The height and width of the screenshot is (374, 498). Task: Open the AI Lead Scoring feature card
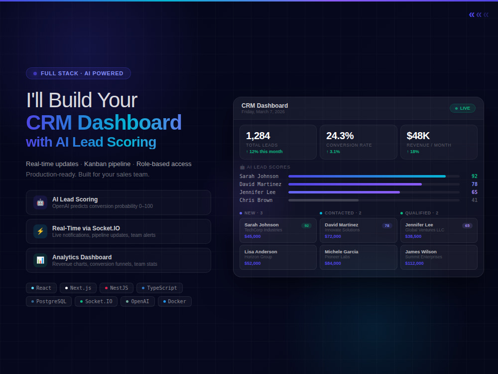(x=119, y=202)
